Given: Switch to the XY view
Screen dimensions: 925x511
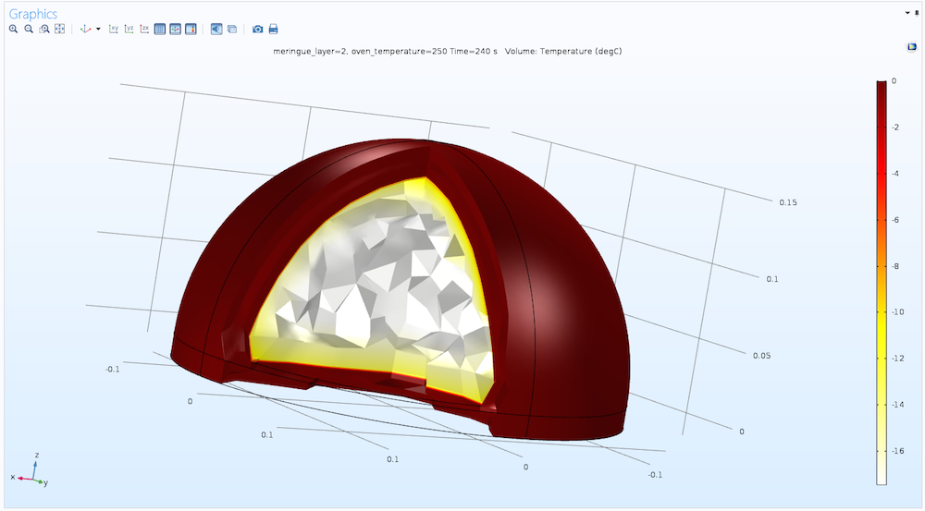Looking at the screenshot, I should [114, 29].
